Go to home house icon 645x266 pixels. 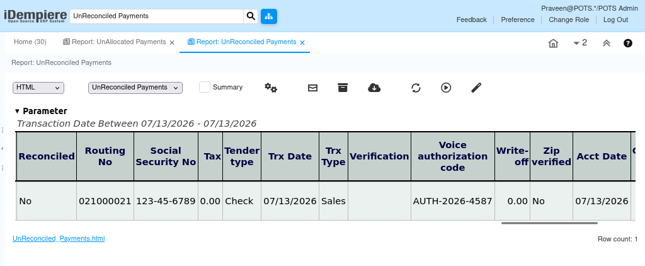(x=553, y=43)
